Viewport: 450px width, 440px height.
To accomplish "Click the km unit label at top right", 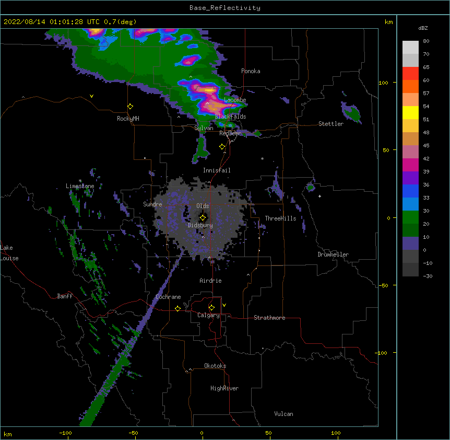I will coord(388,22).
